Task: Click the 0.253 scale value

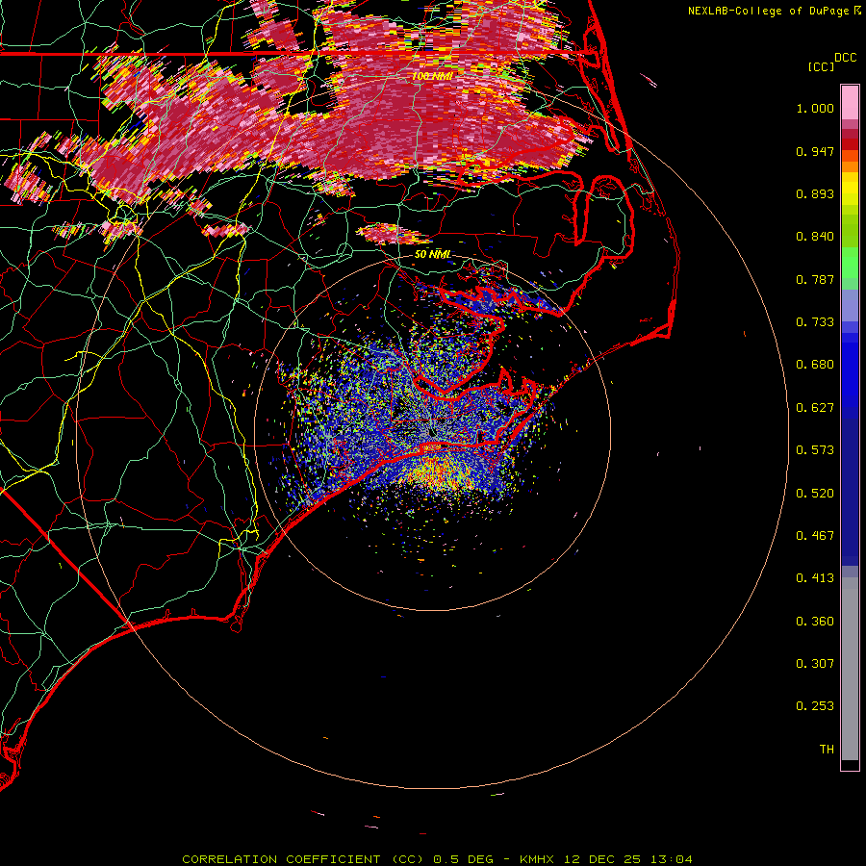Action: pos(815,707)
